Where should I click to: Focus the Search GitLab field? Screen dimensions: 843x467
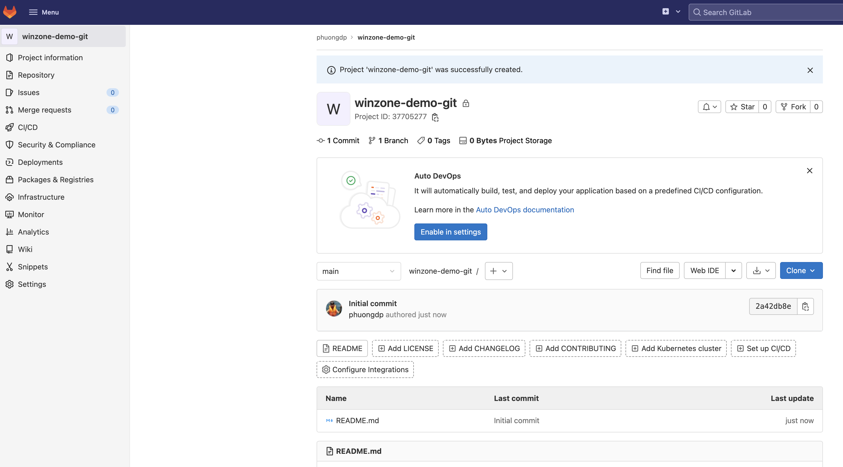pos(766,12)
